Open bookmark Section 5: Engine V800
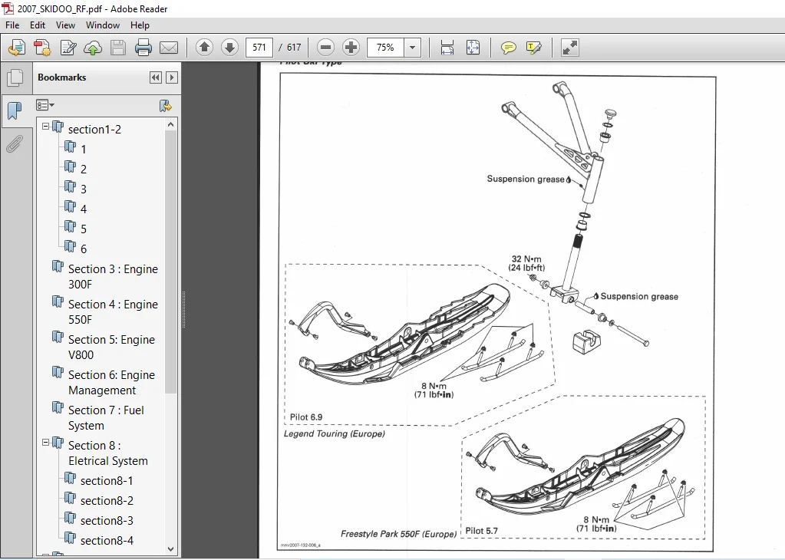785x560 pixels. point(111,348)
